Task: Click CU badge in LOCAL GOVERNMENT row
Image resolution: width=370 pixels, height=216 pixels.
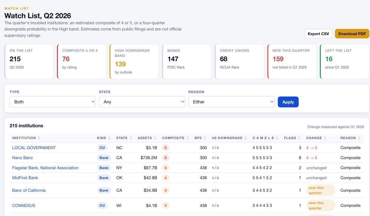Action: (102, 148)
